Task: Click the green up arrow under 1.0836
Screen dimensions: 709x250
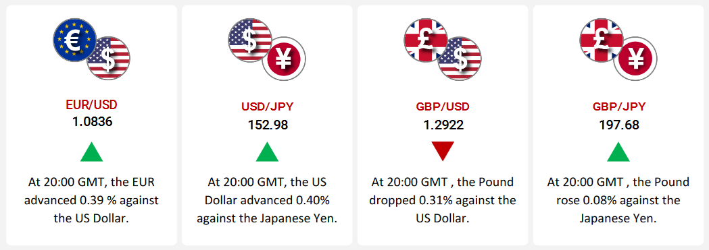Action: click(92, 152)
